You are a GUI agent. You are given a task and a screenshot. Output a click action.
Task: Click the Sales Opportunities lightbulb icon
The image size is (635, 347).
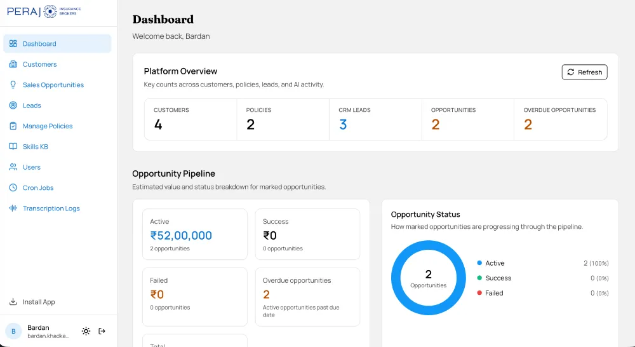(x=13, y=85)
